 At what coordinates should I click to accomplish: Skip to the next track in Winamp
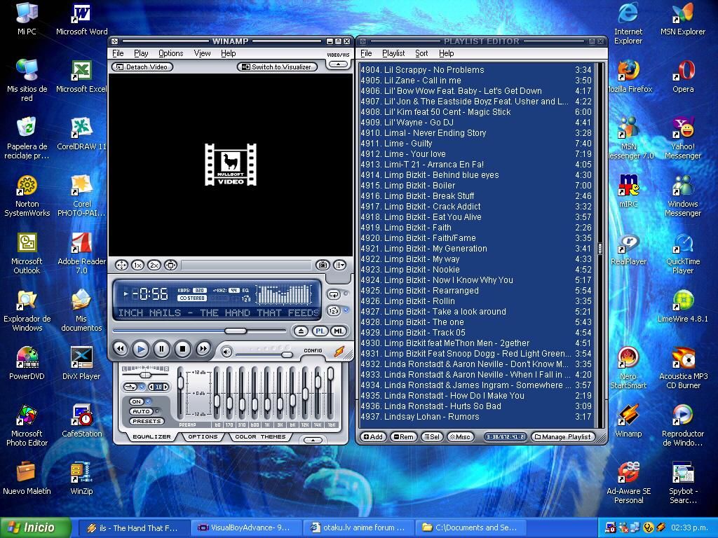(x=203, y=349)
